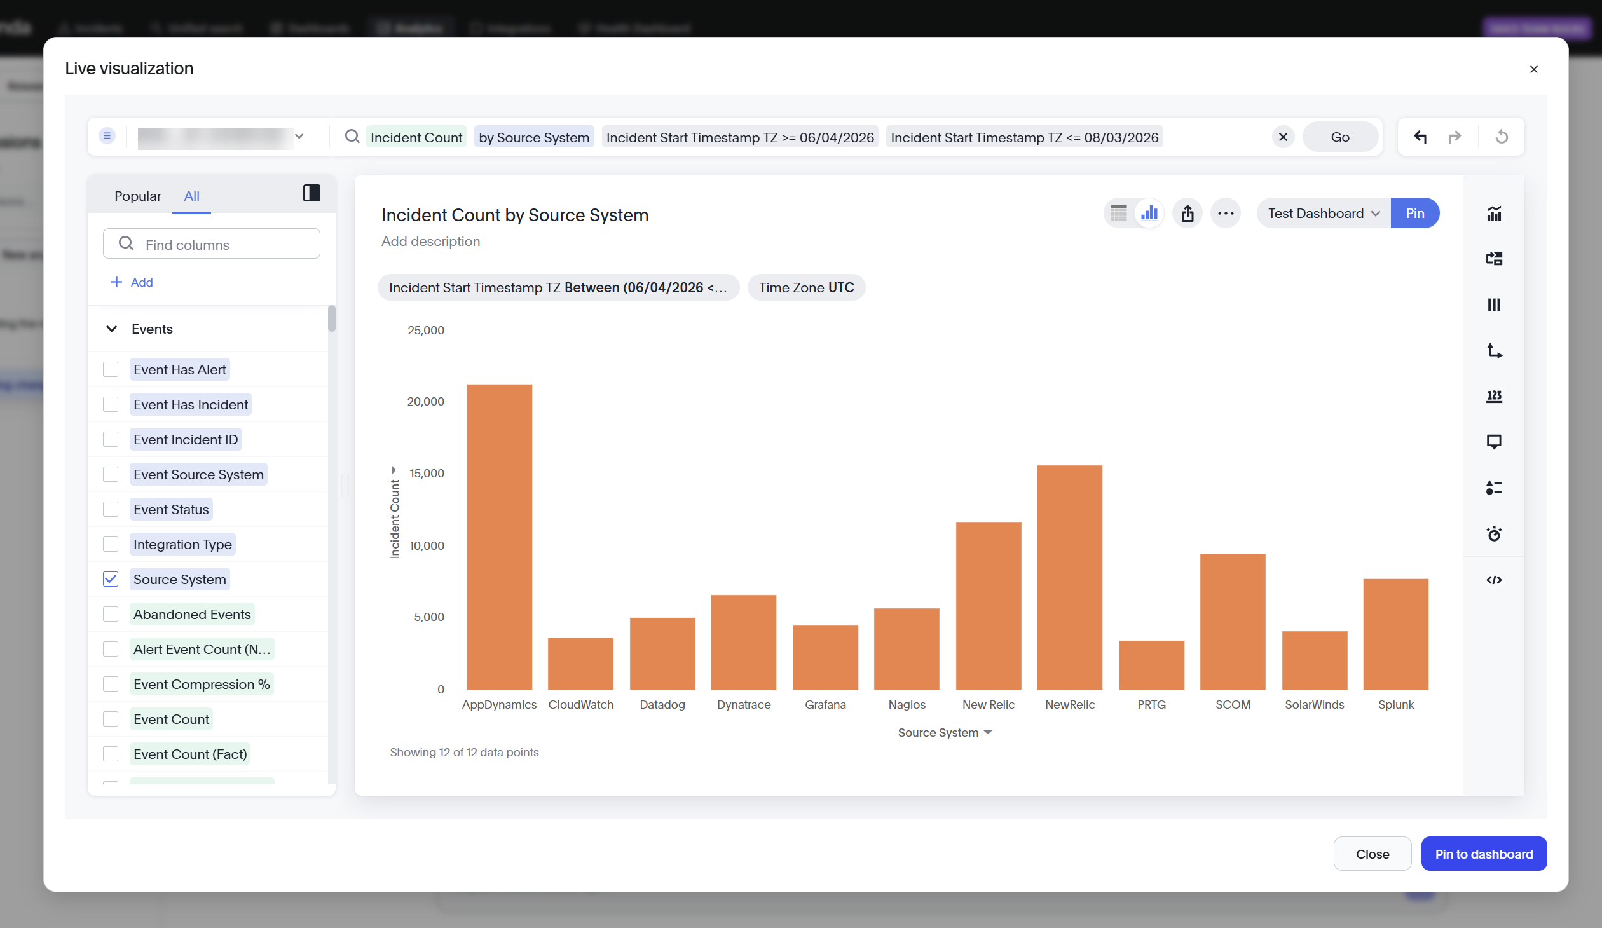1602x928 pixels.
Task: Click the Find columns search field
Action: (x=212, y=244)
